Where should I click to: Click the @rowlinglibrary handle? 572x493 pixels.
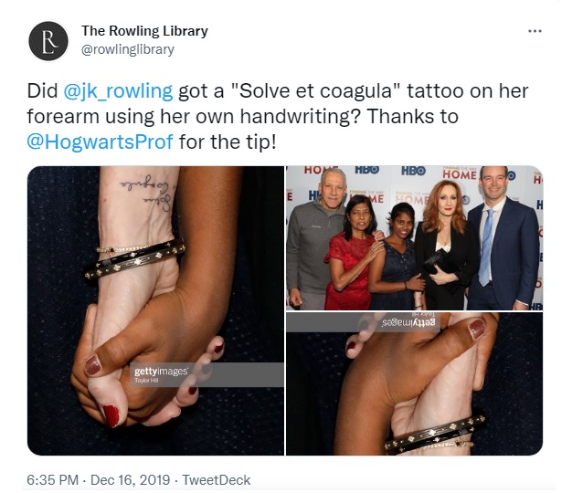tap(128, 49)
